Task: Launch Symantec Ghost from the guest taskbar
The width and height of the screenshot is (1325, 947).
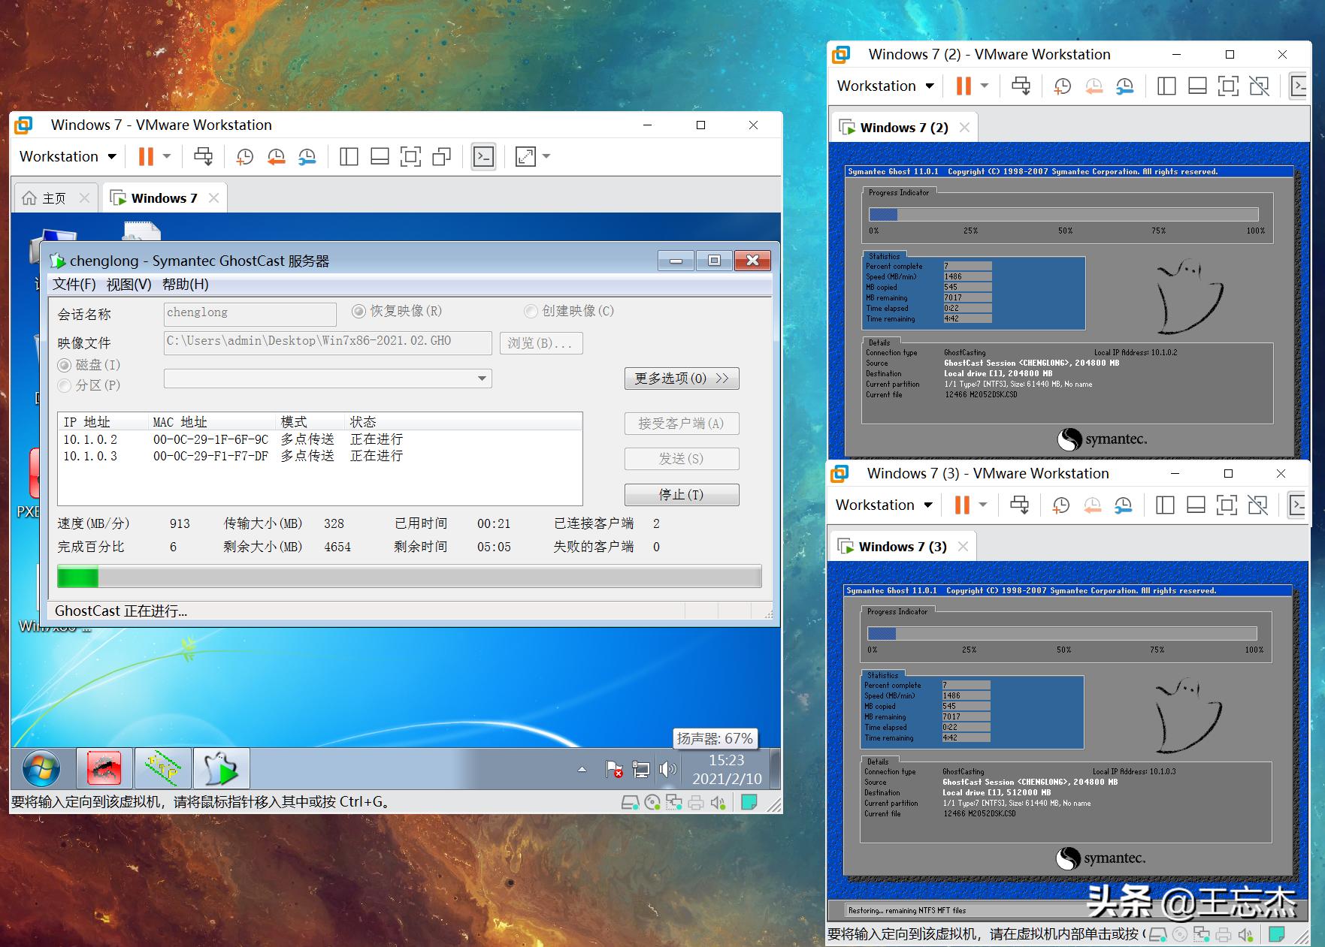Action: click(221, 768)
